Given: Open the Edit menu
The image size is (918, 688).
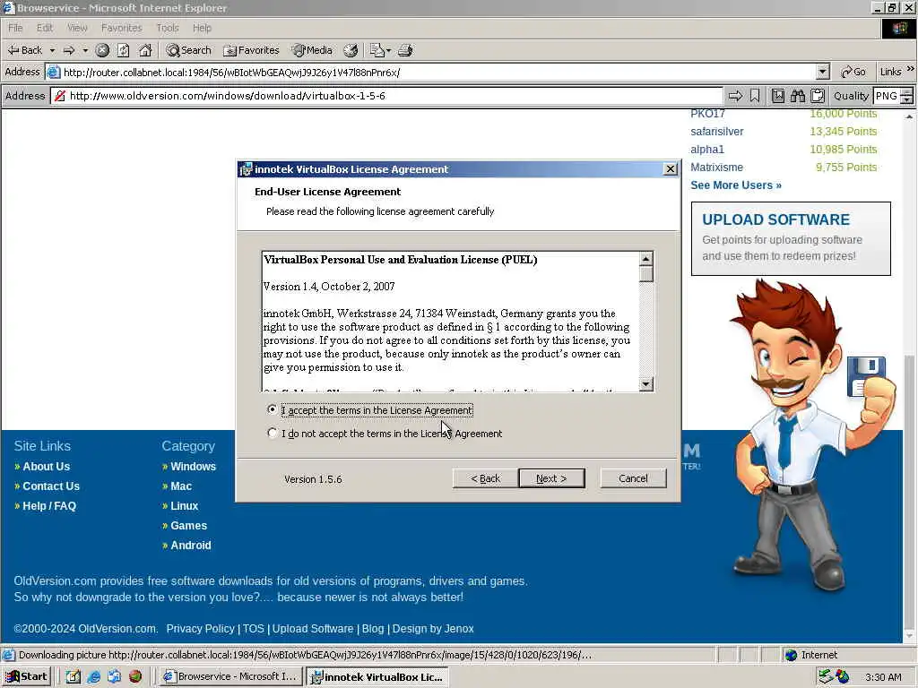Looking at the screenshot, I should (x=45, y=28).
